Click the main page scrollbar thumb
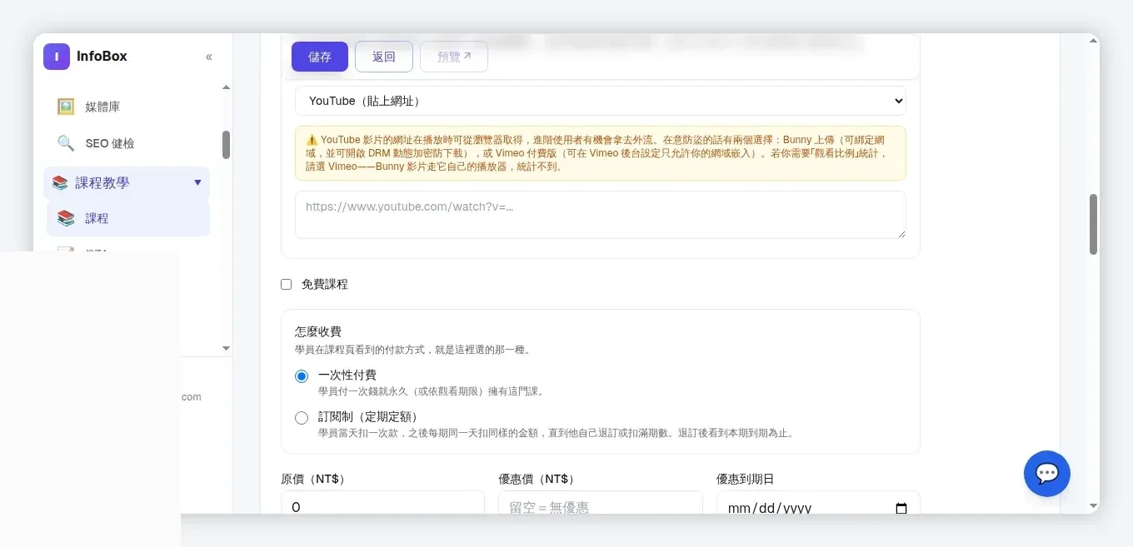This screenshot has width=1133, height=547. click(x=1094, y=225)
